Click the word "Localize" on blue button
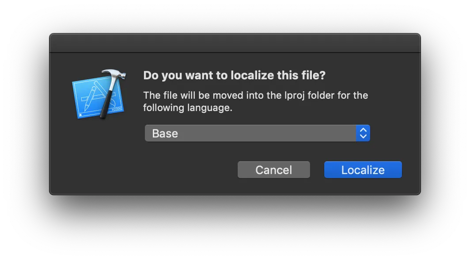Screen dimensions: 470x260 tap(363, 170)
